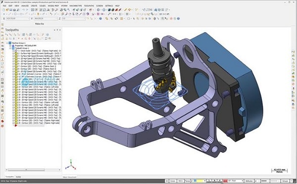The width and height of the screenshot is (297, 184).
Task: Move the insert arrow down one item
Action: [19, 38]
